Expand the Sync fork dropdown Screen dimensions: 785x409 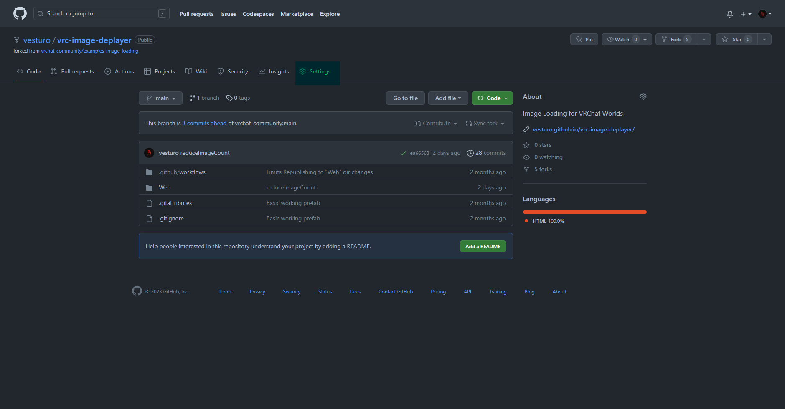(x=485, y=124)
